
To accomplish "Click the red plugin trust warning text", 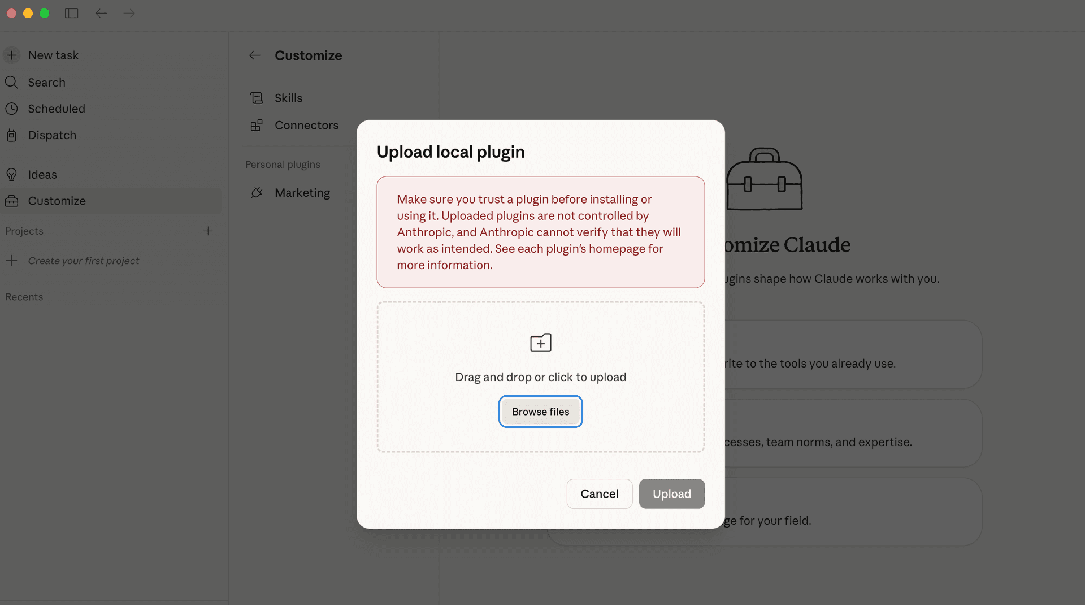I will [539, 232].
